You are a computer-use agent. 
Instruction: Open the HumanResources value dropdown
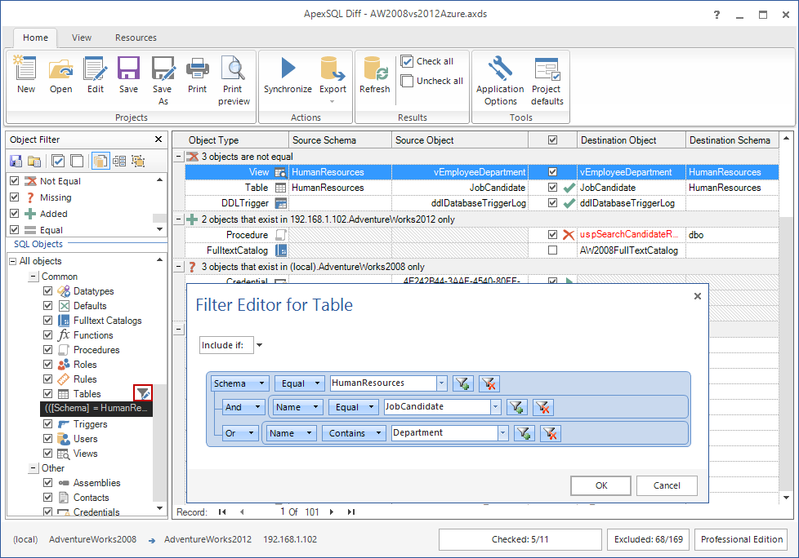tap(442, 383)
